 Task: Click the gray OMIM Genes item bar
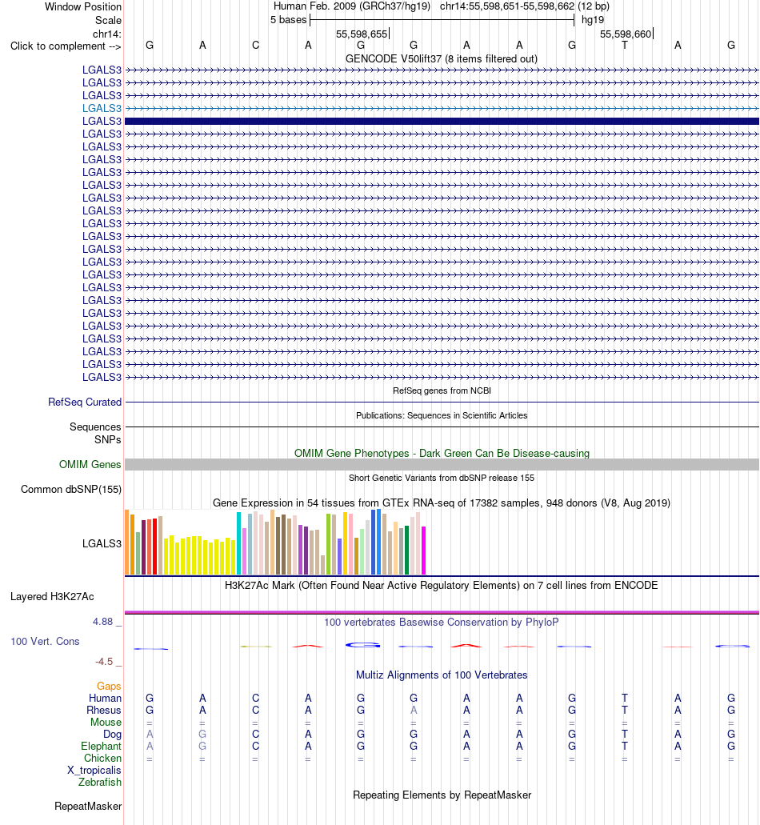click(x=442, y=465)
